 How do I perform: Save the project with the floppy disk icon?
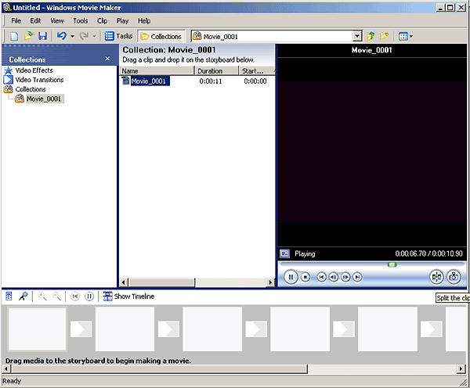coord(42,36)
